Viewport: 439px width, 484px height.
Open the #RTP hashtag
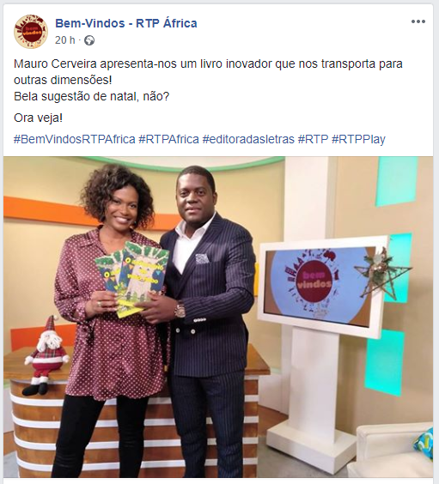pyautogui.click(x=313, y=139)
